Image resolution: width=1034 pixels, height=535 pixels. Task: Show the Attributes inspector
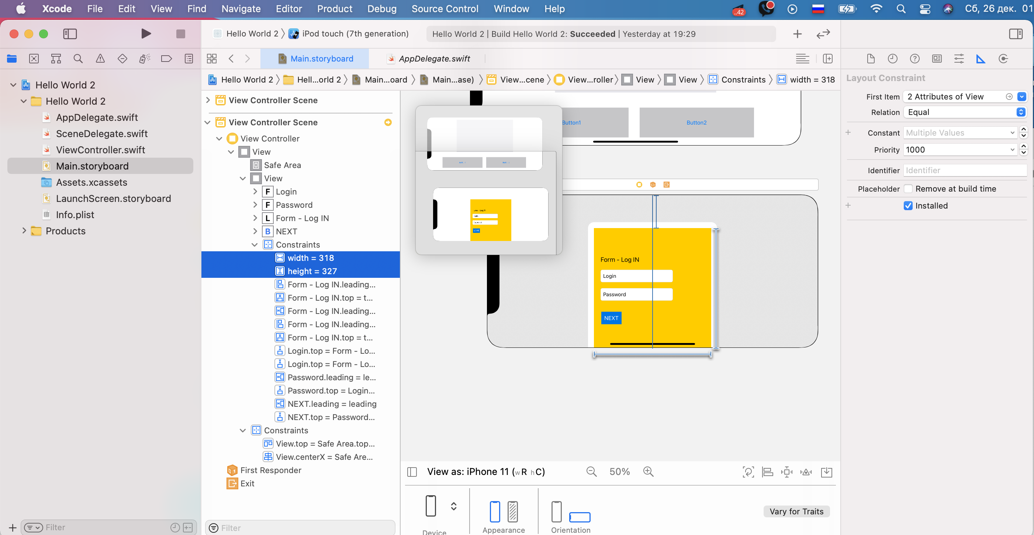click(x=959, y=59)
